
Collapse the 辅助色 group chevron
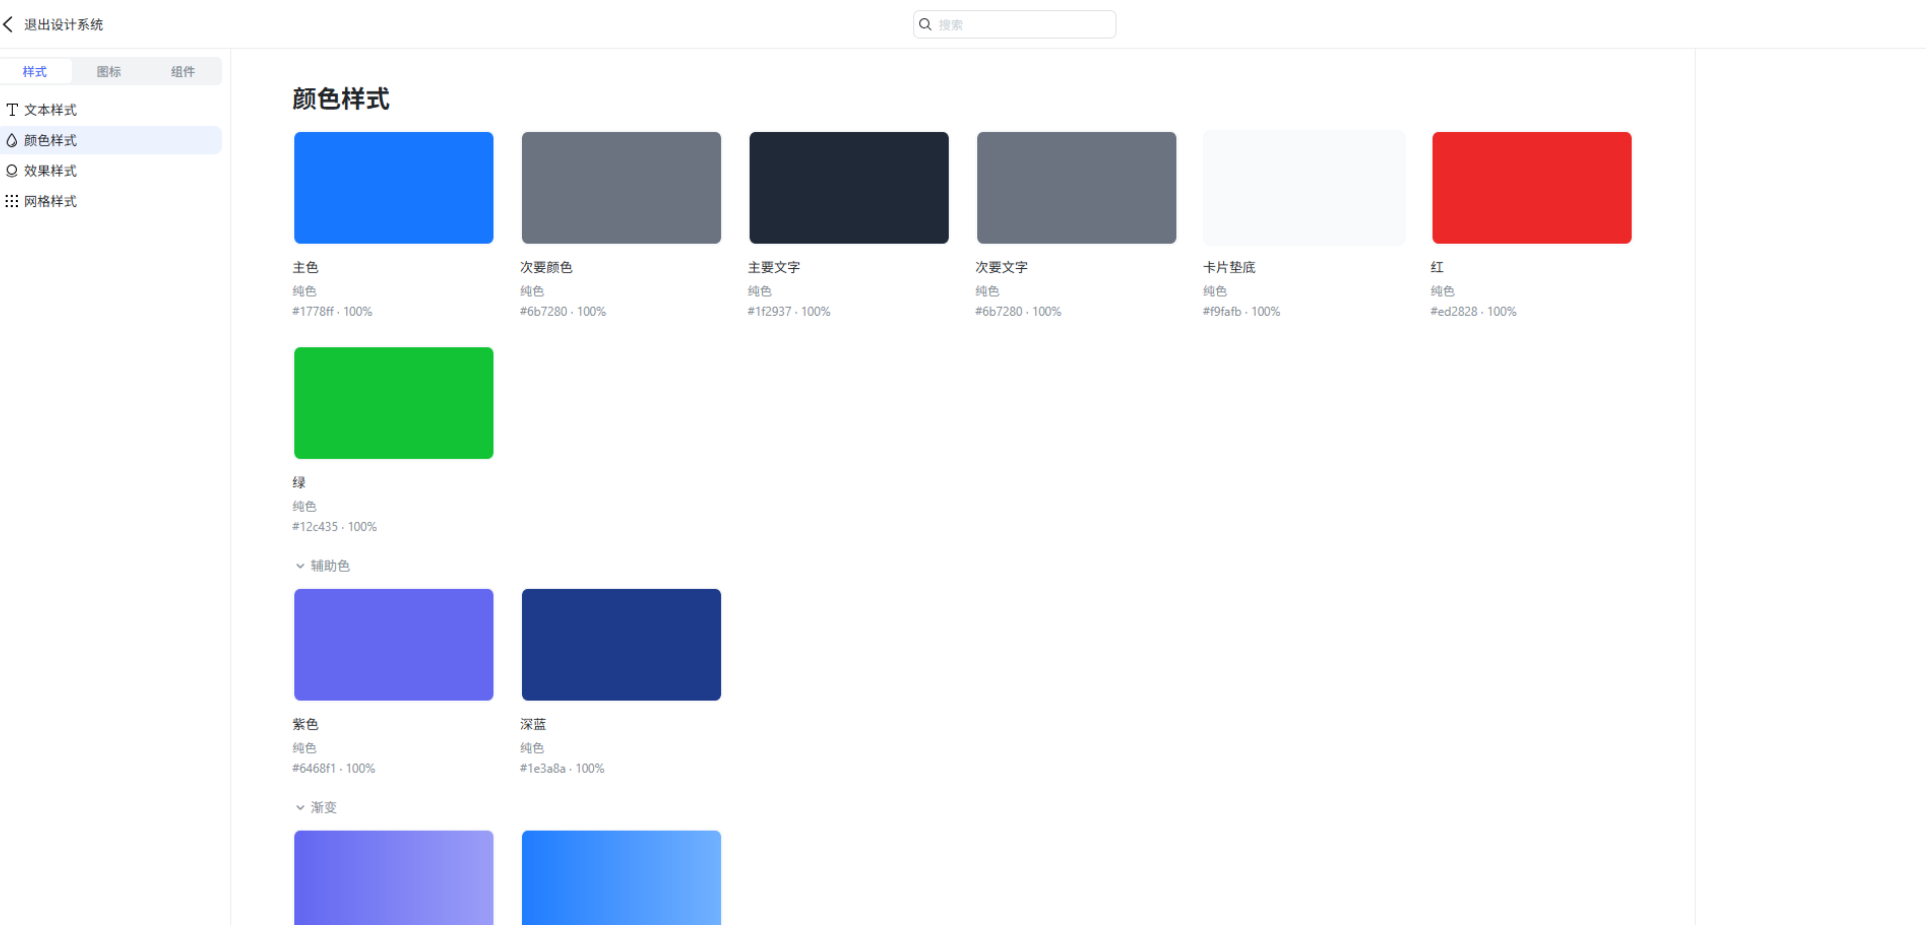point(300,566)
